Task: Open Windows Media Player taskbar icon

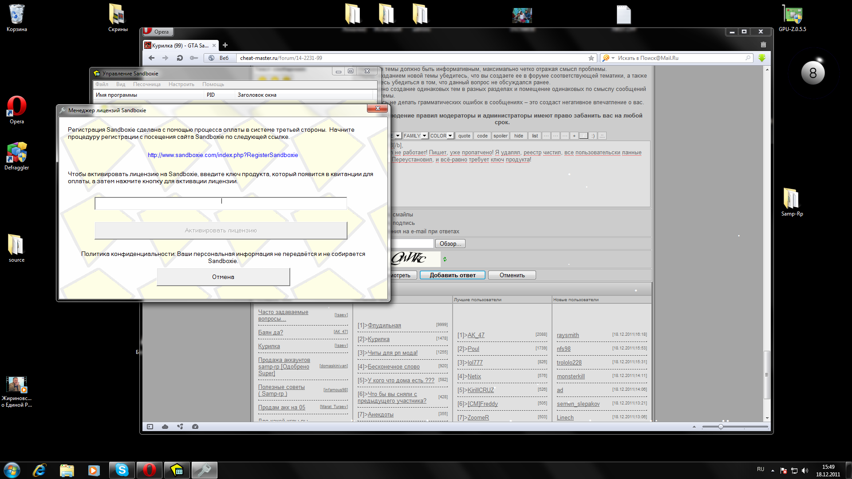Action: 94,470
